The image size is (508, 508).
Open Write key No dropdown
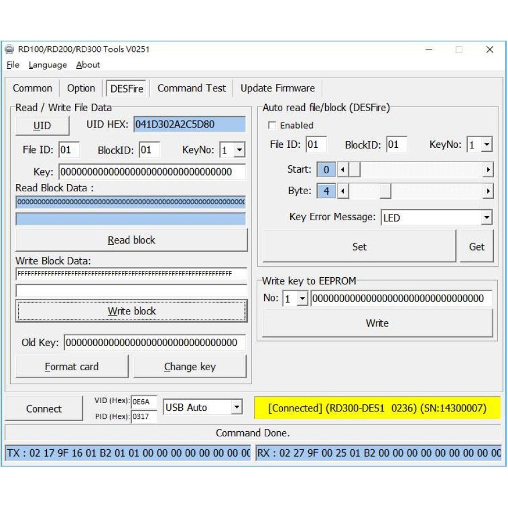click(302, 299)
